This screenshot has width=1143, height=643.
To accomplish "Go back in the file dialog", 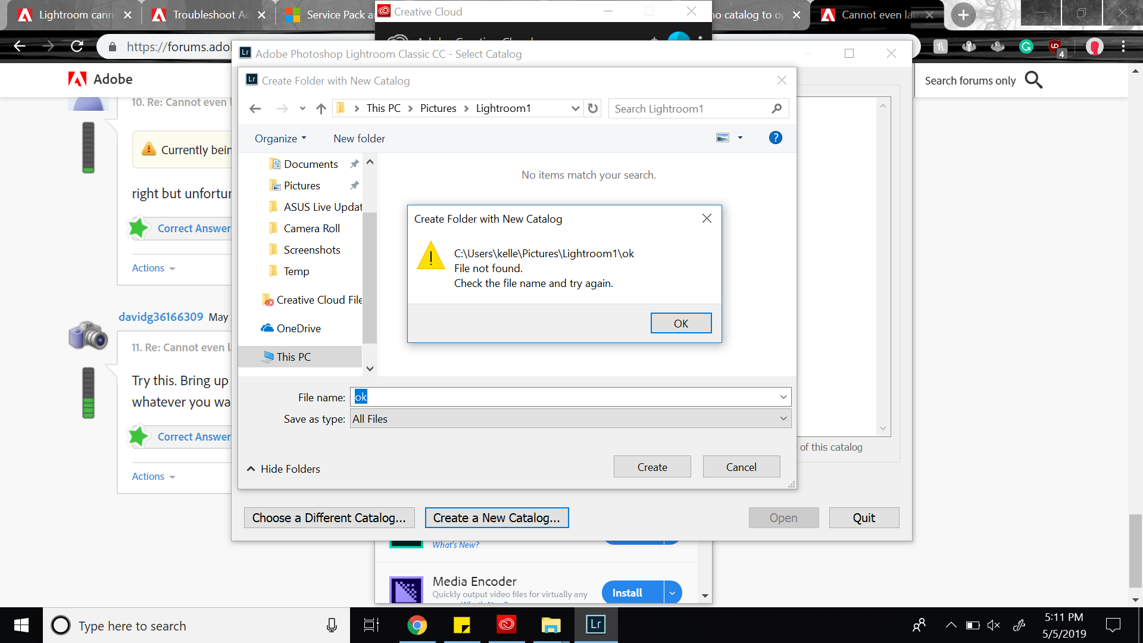I will pyautogui.click(x=255, y=108).
